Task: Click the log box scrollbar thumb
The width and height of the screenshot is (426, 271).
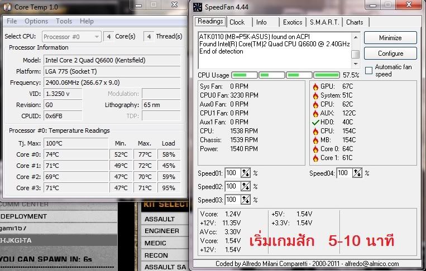Action: click(x=355, y=54)
